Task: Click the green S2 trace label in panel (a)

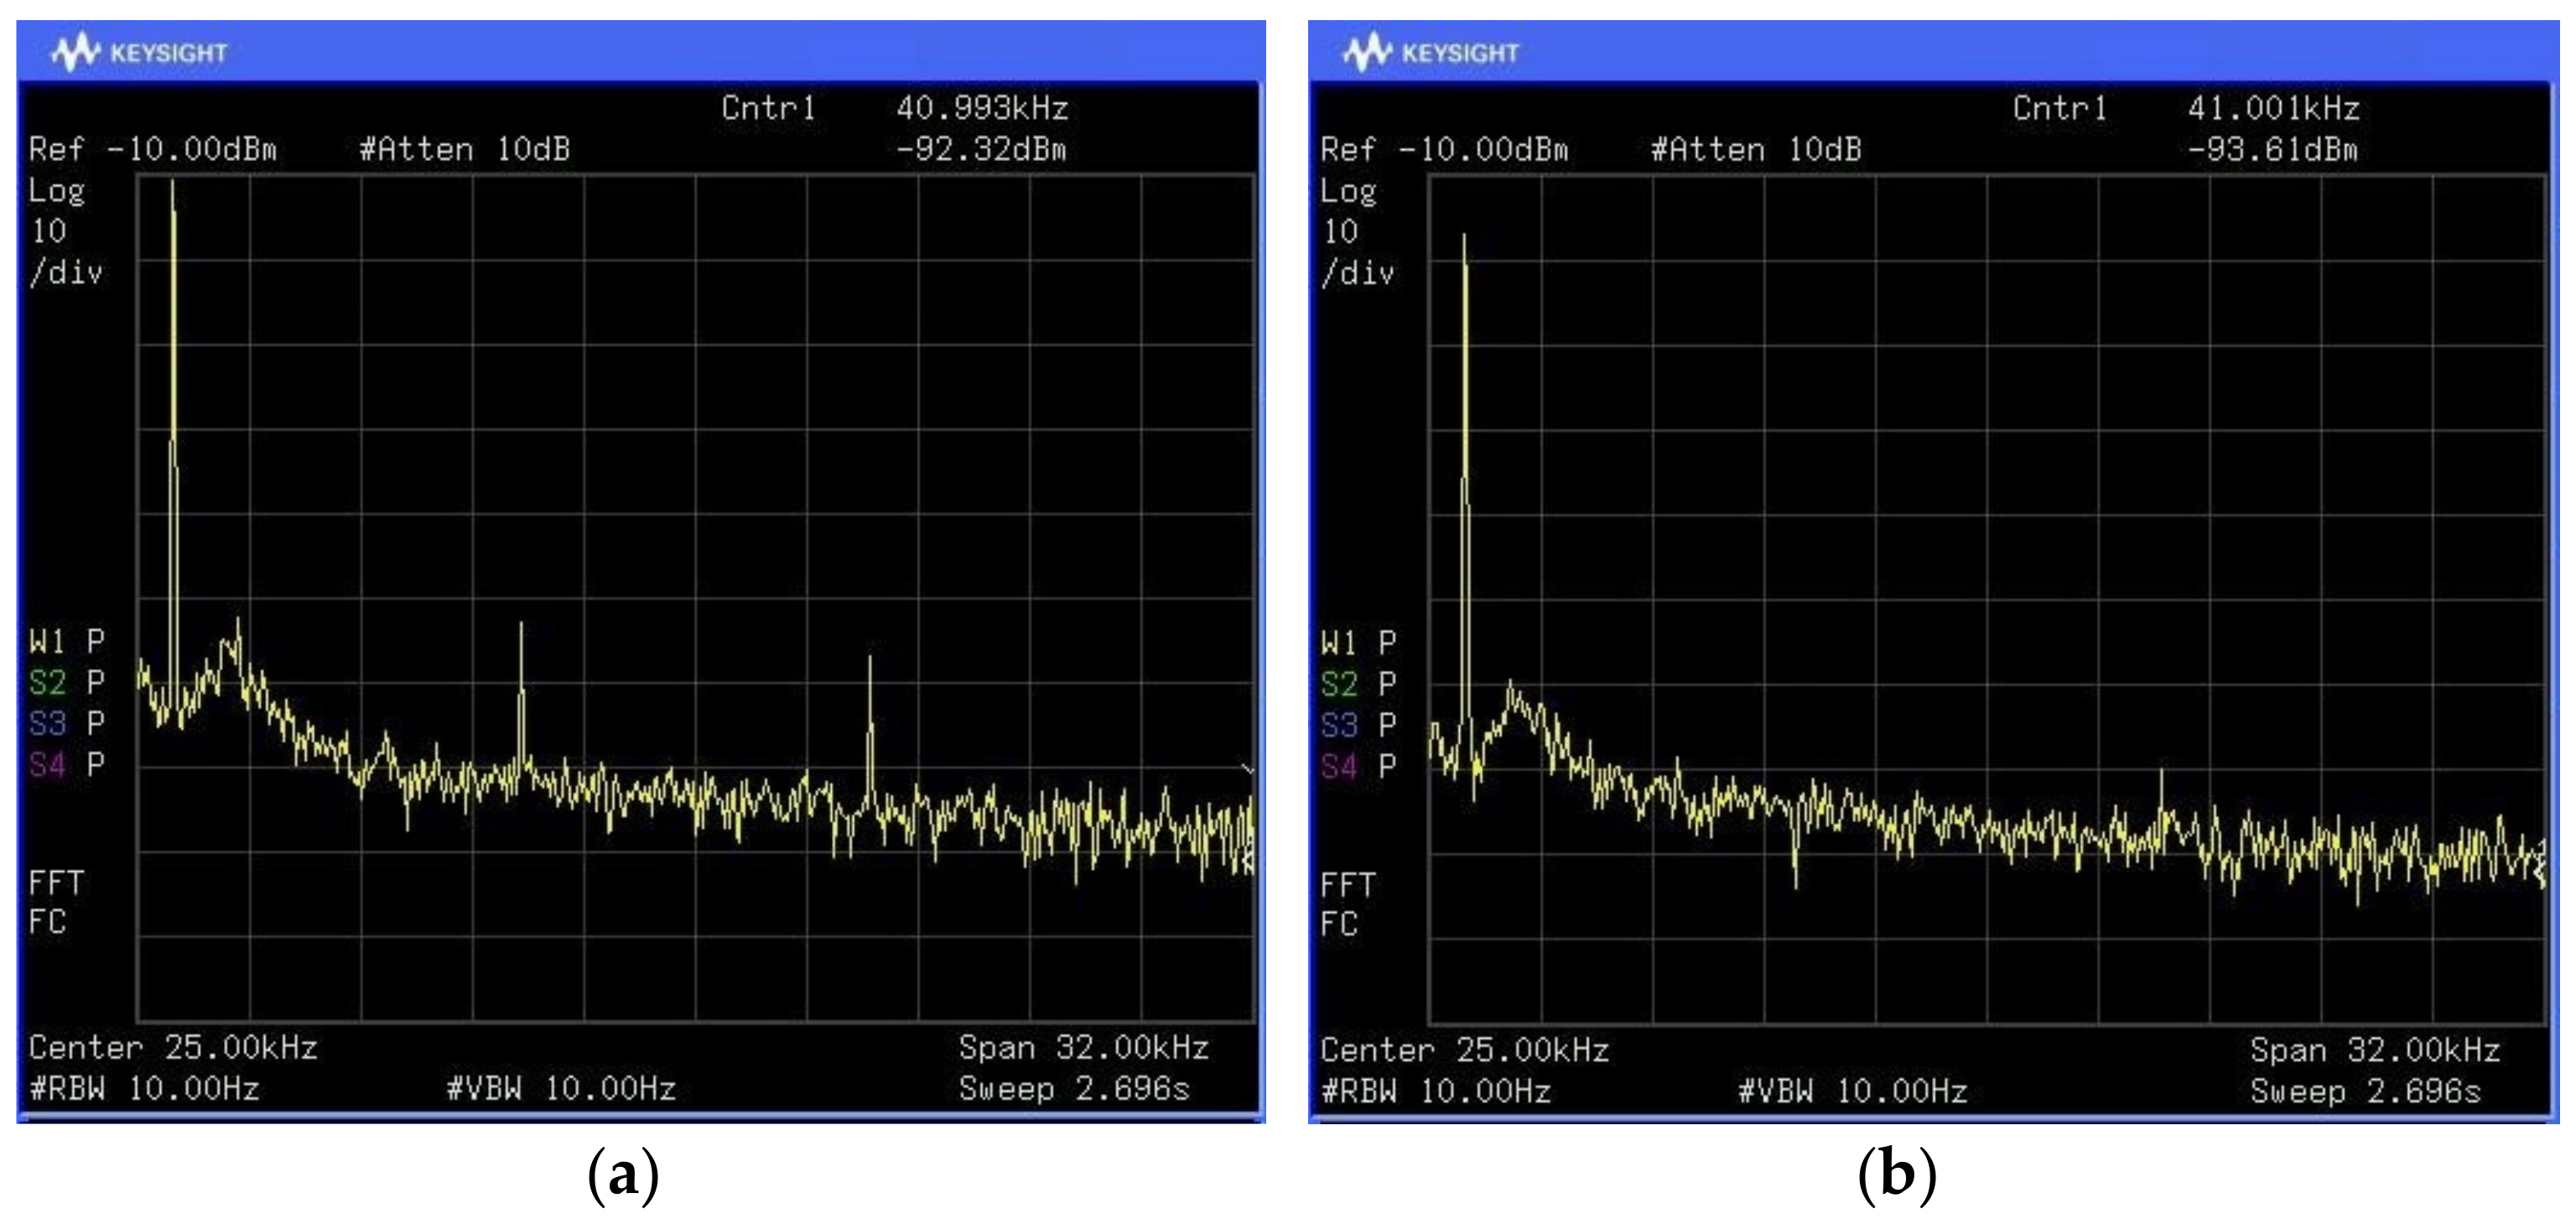Action: [x=47, y=683]
